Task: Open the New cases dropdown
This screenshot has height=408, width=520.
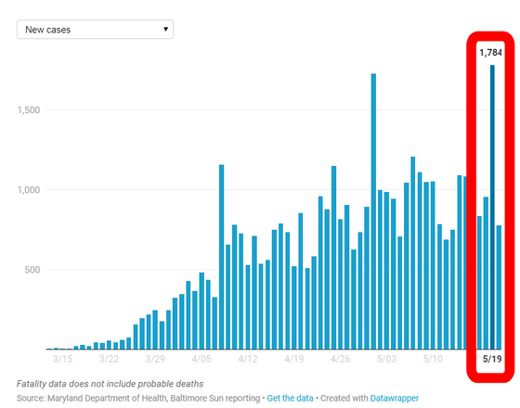Action: (95, 30)
